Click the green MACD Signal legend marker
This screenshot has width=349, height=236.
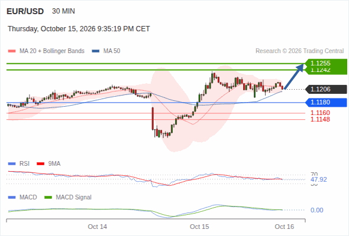click(48, 198)
